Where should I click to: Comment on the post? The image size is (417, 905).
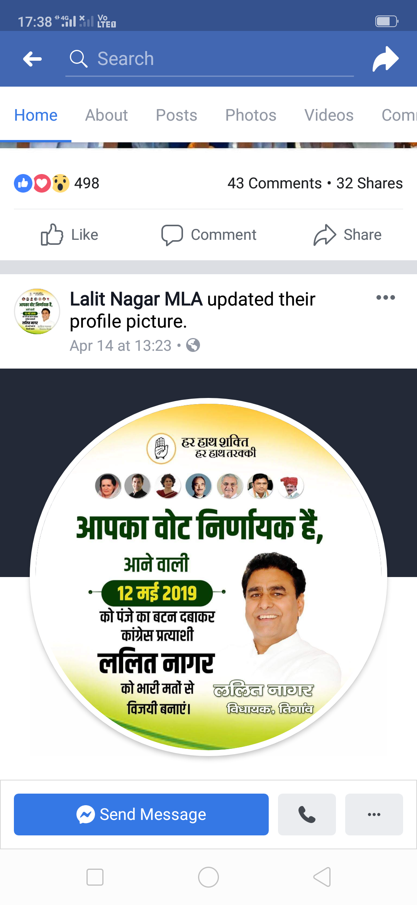pyautogui.click(x=208, y=235)
